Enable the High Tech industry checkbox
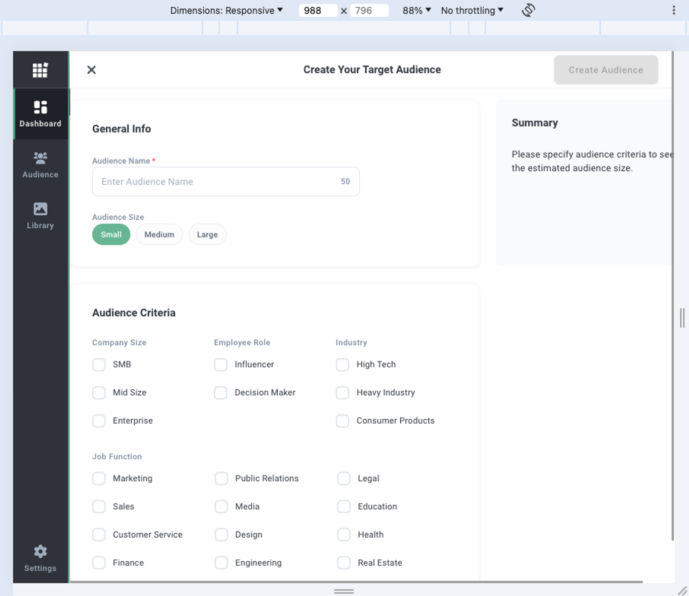 (342, 364)
